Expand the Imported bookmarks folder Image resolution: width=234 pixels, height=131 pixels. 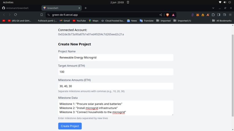pos(163,21)
